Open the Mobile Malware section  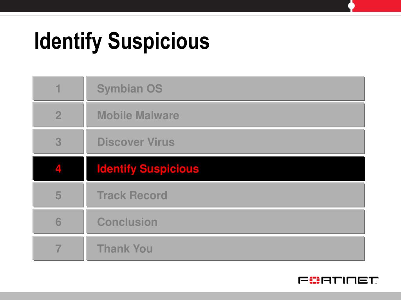(225, 115)
